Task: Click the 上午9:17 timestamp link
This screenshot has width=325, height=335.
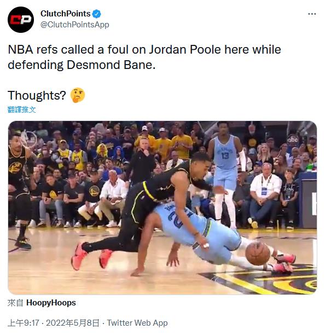Action: click(24, 323)
